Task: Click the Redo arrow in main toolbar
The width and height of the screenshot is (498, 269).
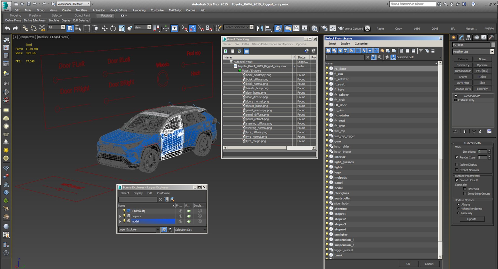Action: point(16,28)
